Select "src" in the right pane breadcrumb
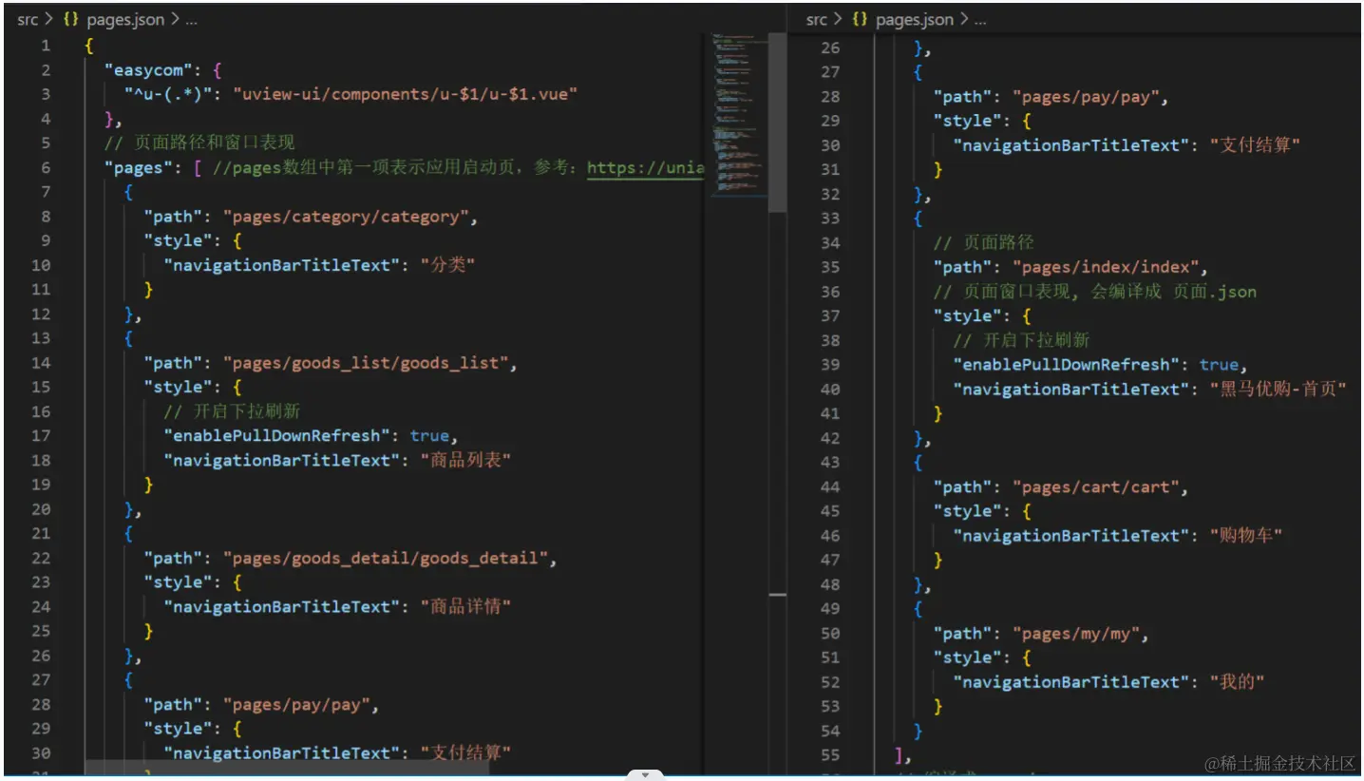This screenshot has height=781, width=1364. point(817,20)
